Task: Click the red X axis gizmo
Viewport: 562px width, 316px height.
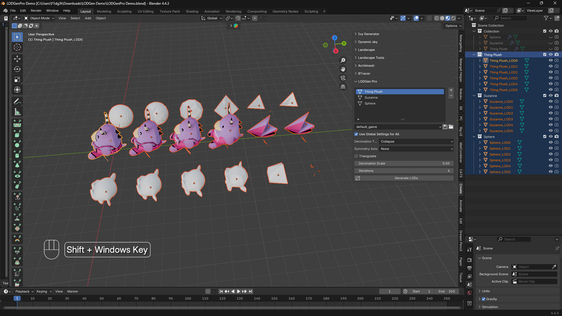Action: pyautogui.click(x=336, y=51)
